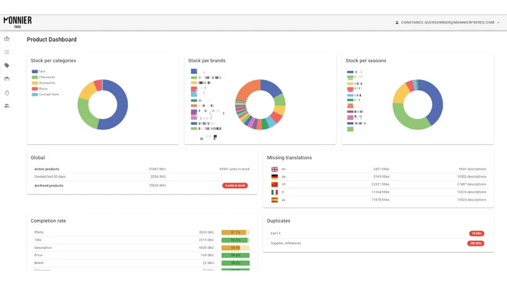
Task: Click the '4 units in stock' red badge
Action: point(235,186)
